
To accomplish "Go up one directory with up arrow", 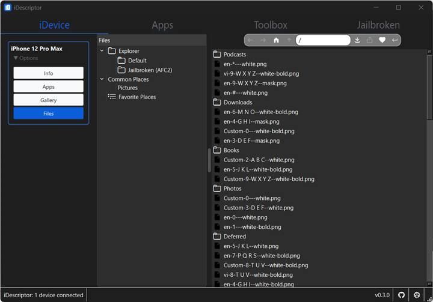I will (x=289, y=40).
